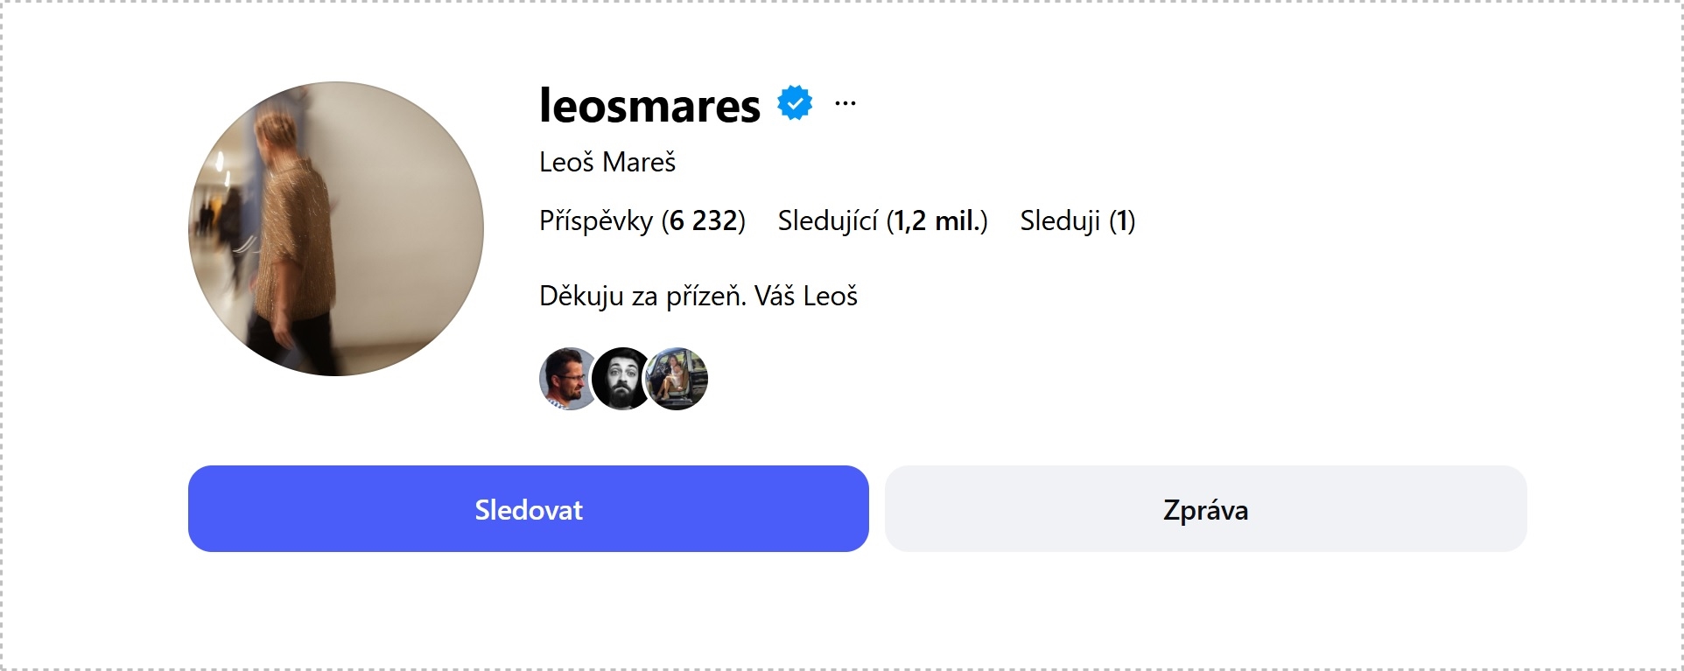Click the following count number 1

coord(1122,221)
